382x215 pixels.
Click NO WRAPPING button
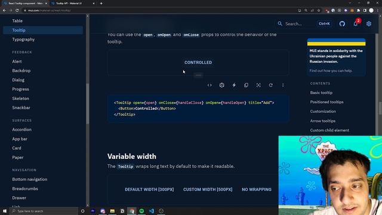pos(257,189)
